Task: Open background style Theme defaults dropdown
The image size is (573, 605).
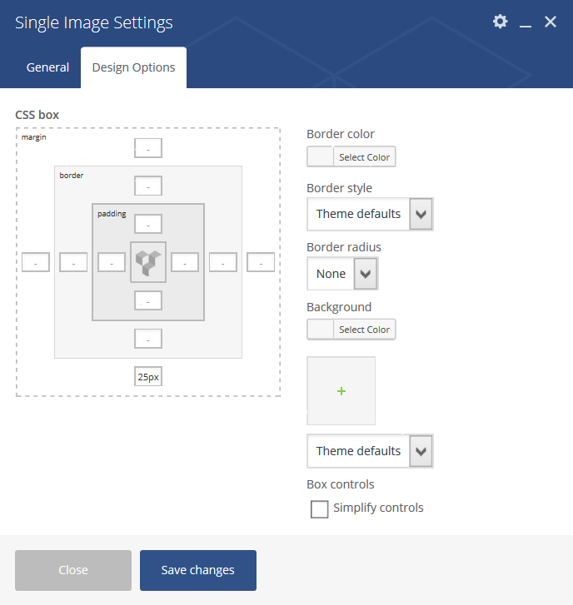Action: (370, 451)
